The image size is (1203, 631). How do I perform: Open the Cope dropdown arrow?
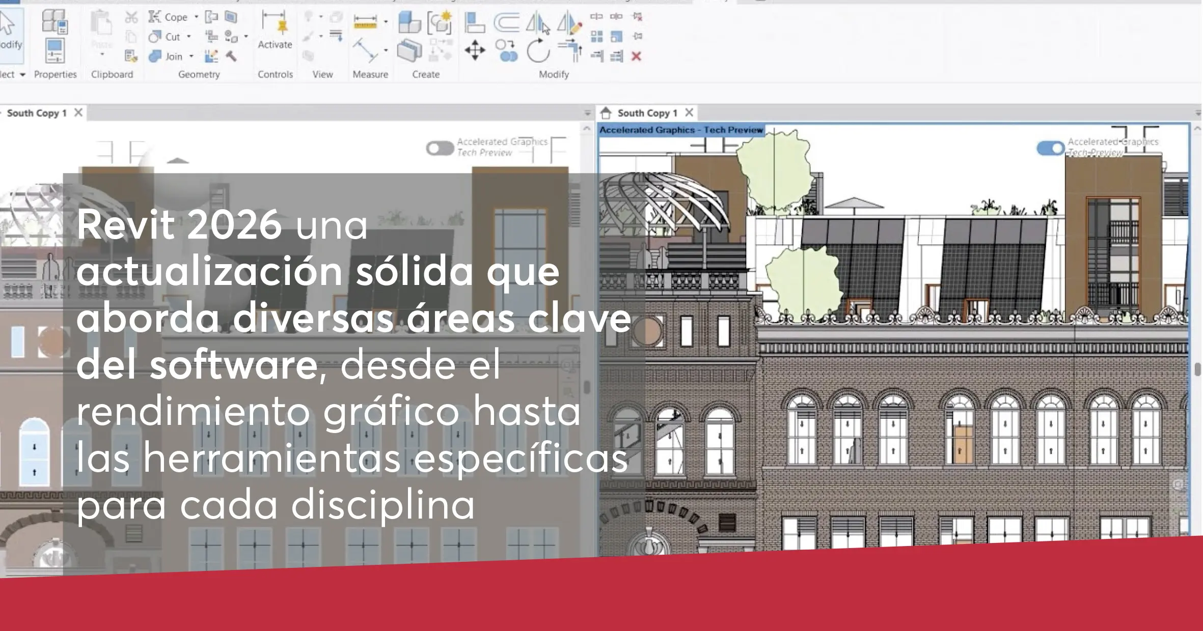click(x=197, y=17)
